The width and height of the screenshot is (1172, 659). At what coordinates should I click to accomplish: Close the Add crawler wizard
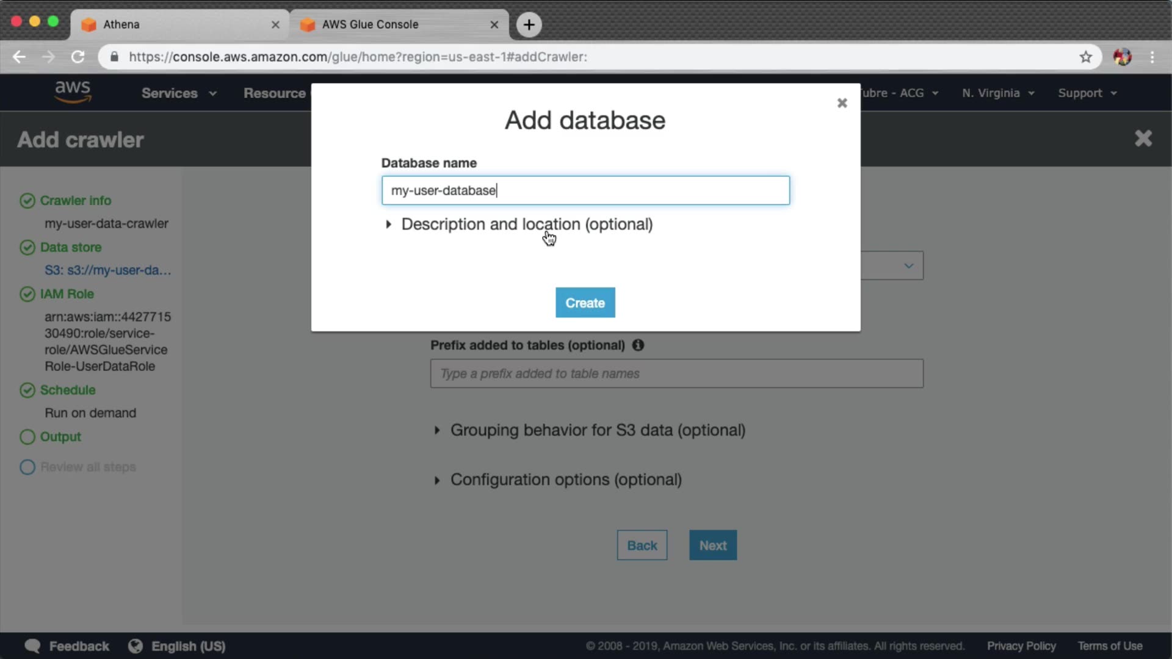[x=1143, y=139]
